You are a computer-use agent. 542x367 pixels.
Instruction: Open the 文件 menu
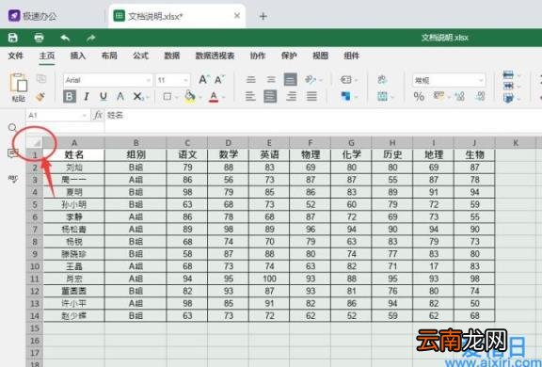16,56
